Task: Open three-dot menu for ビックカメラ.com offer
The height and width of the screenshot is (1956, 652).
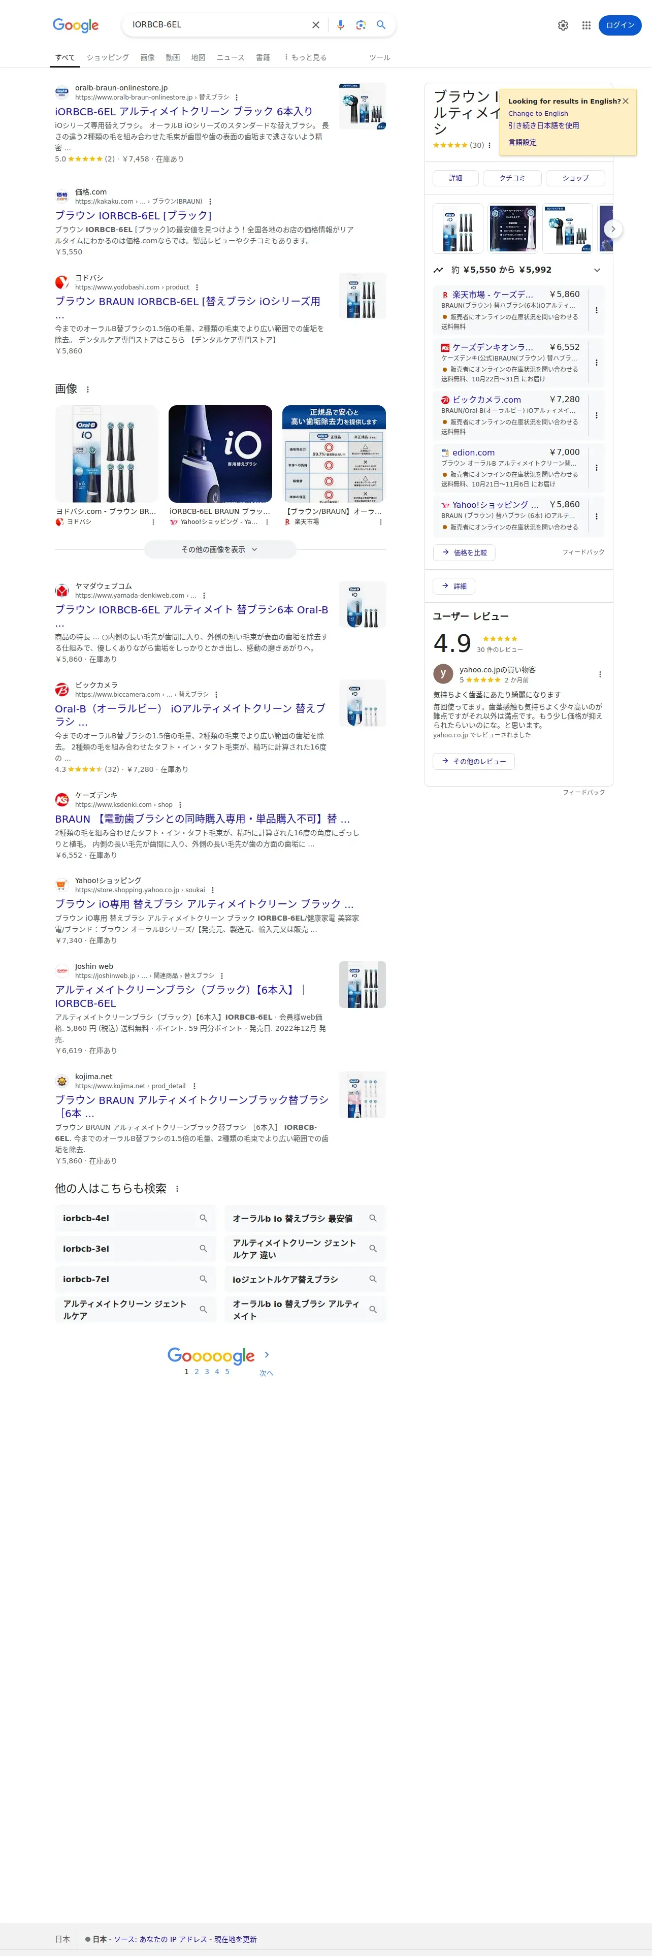Action: coord(597,415)
